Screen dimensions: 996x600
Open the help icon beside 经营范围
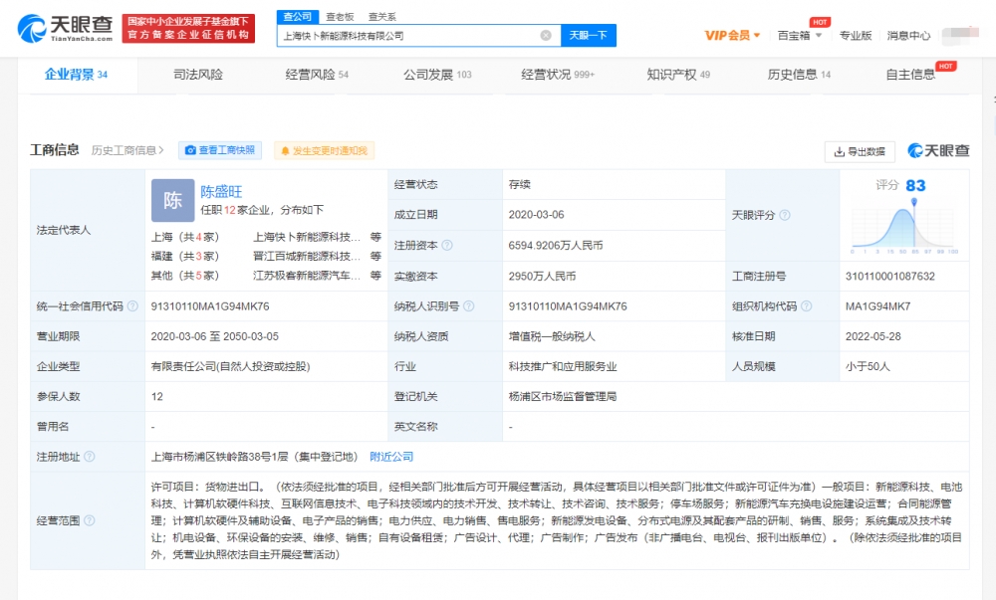(90, 520)
